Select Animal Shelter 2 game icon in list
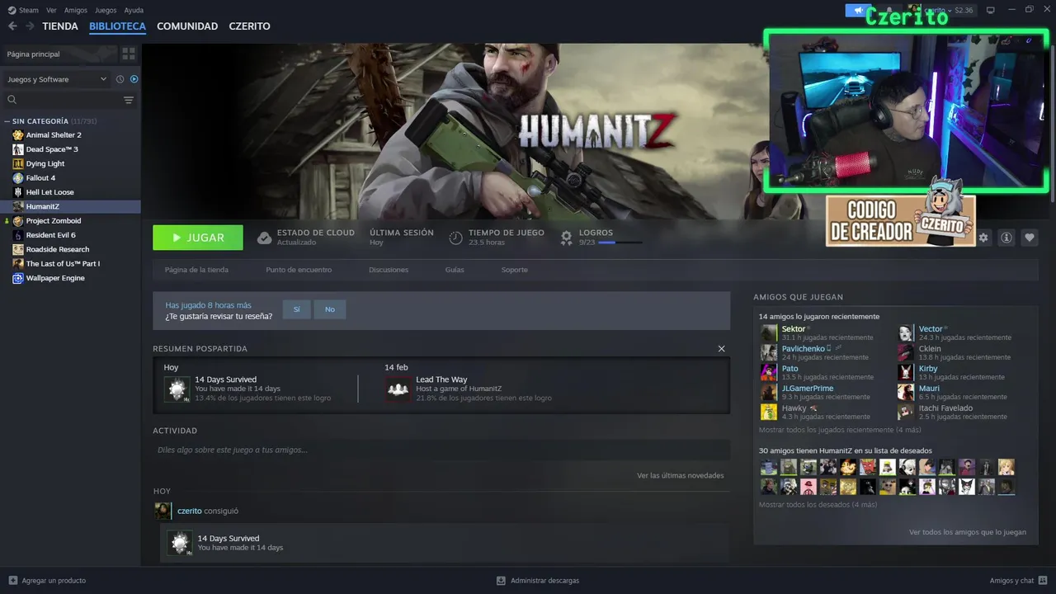Image resolution: width=1056 pixels, height=594 pixels. (18, 134)
